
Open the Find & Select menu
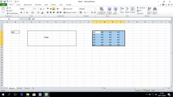(x=155, y=11)
